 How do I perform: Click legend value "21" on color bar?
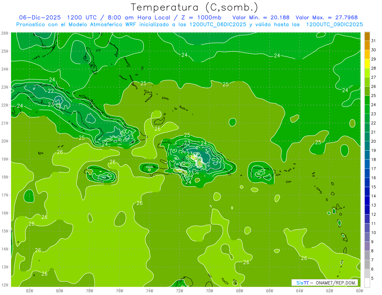[x=374, y=132]
